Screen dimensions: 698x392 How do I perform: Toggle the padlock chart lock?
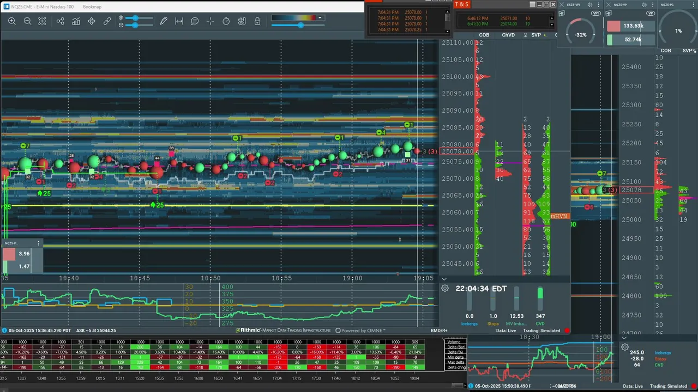257,21
